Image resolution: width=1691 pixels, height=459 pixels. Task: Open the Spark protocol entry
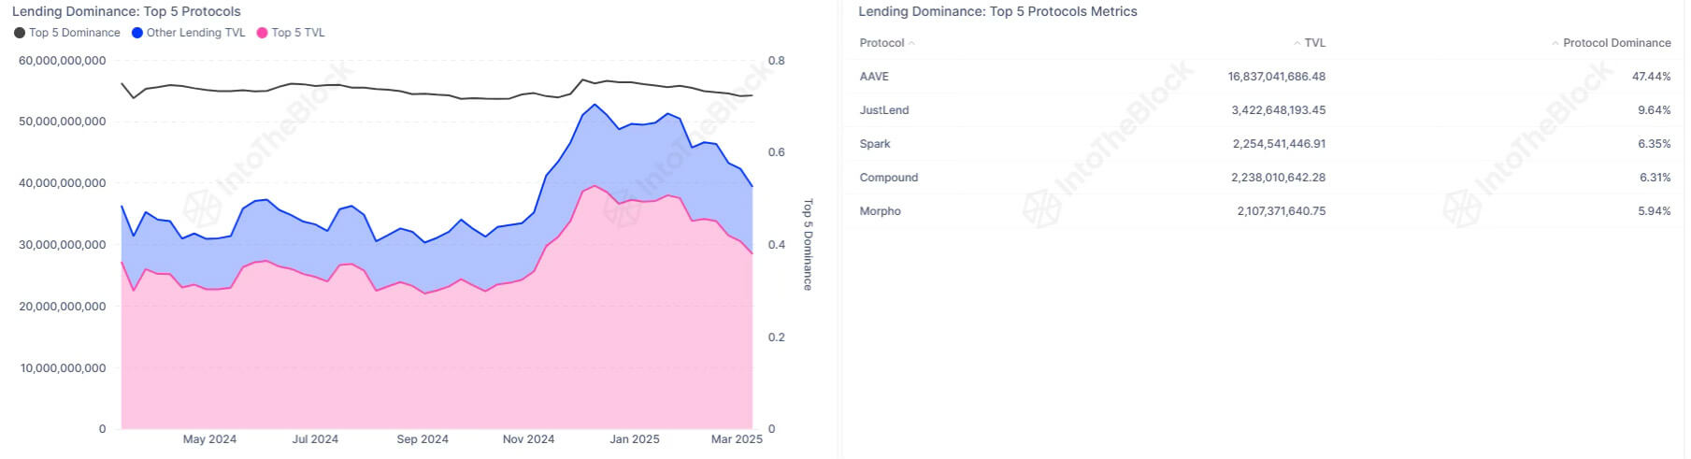click(x=875, y=144)
